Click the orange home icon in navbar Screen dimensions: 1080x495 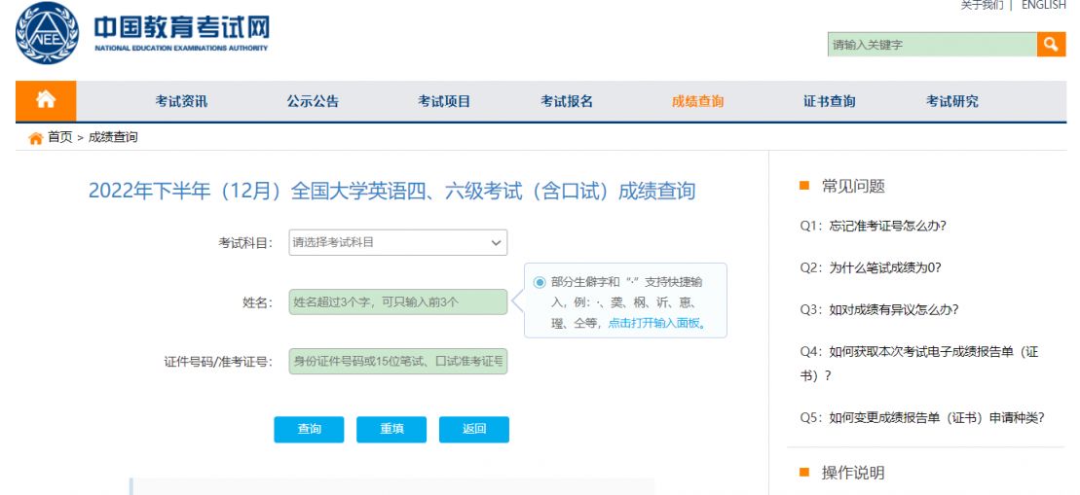click(45, 100)
